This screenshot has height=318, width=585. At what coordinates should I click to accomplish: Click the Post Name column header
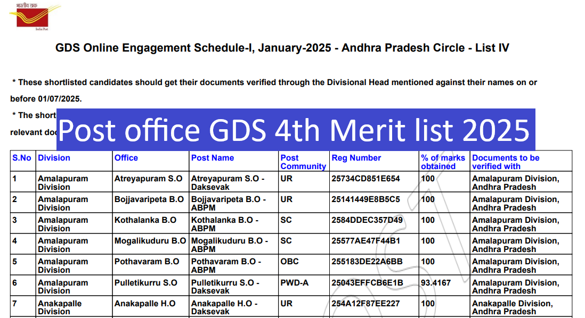[213, 158]
